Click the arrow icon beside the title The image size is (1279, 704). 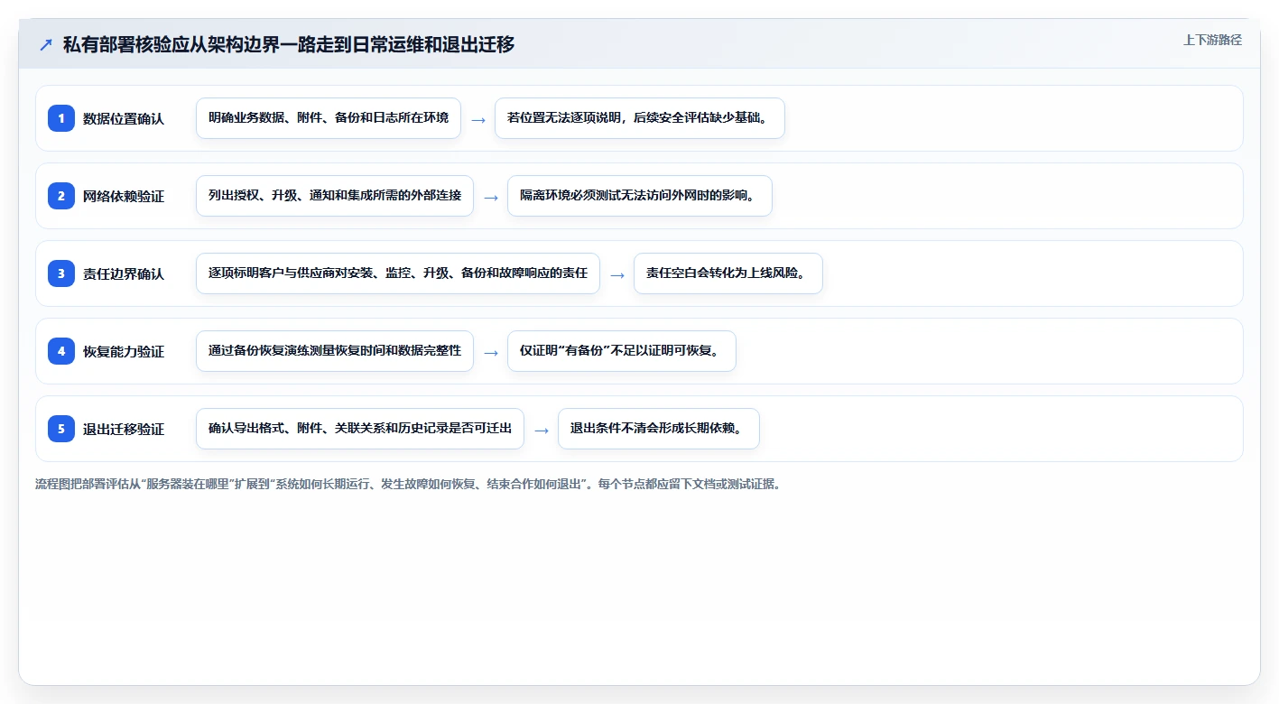pyautogui.click(x=46, y=45)
